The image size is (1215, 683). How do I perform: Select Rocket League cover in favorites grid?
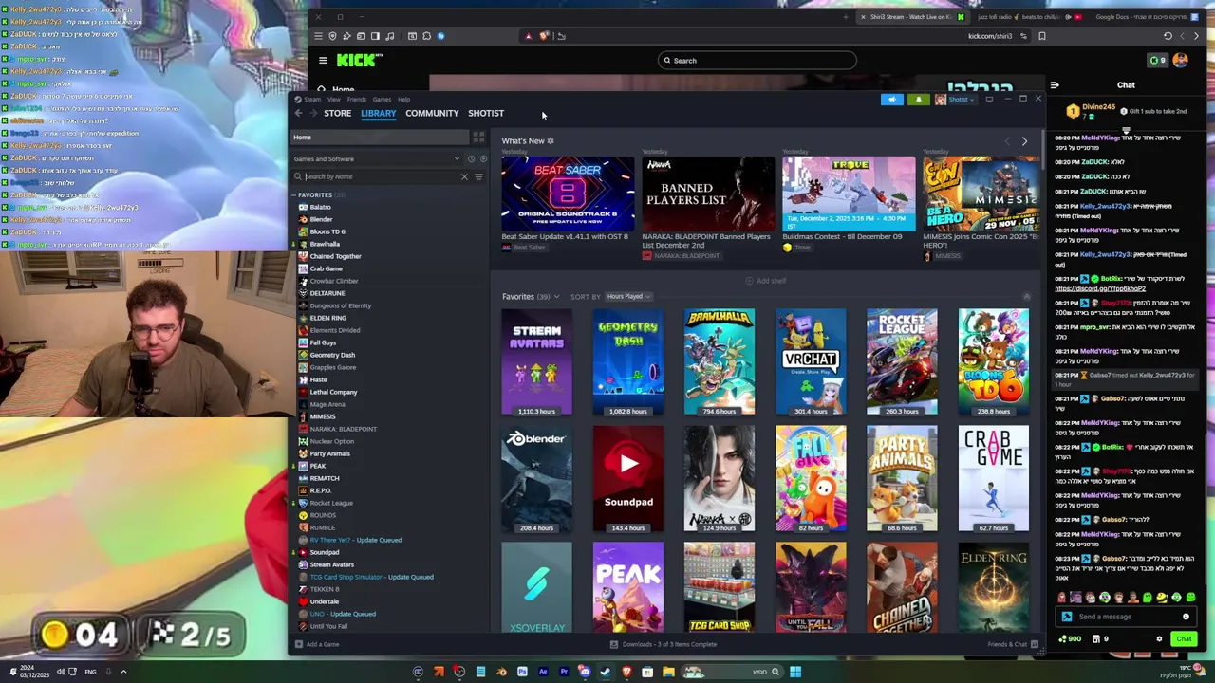coord(902,362)
